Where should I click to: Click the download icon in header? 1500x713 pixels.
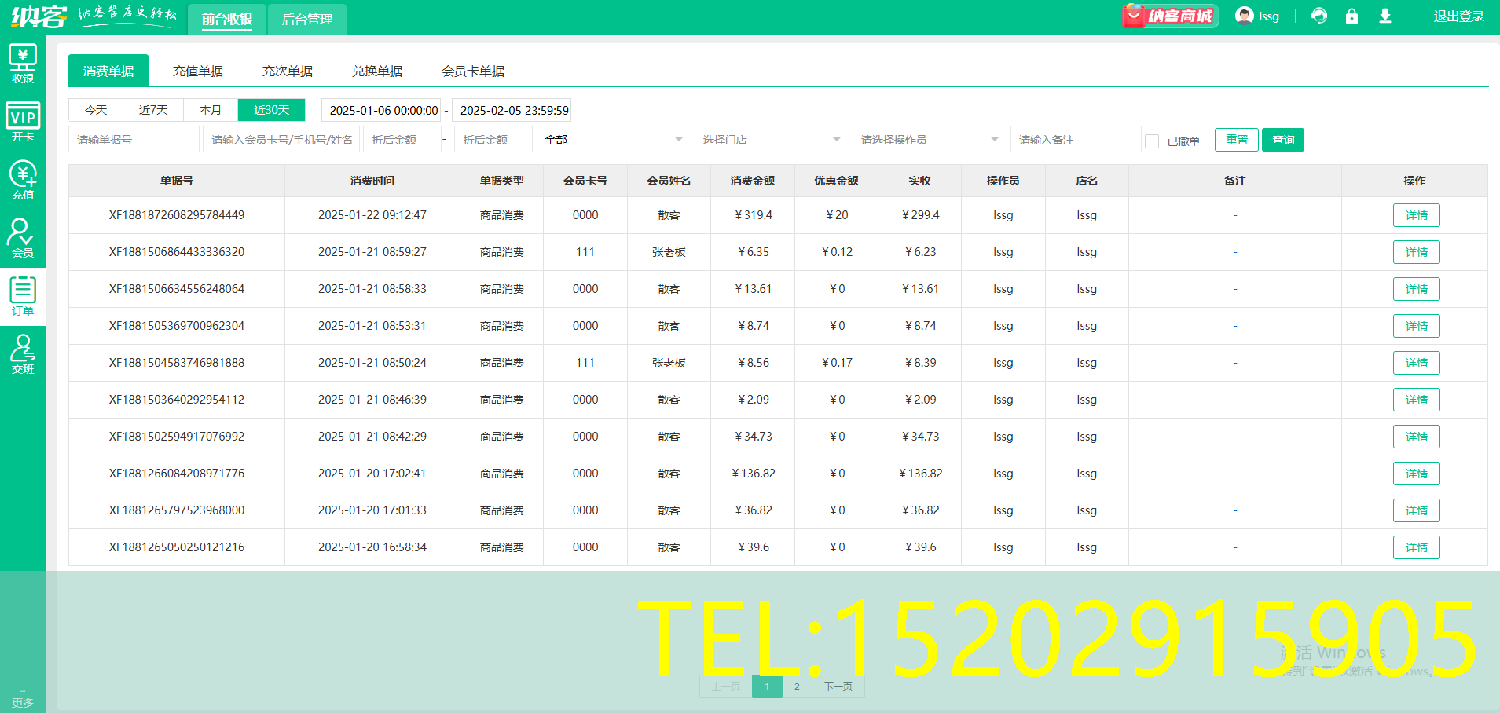(x=1384, y=16)
